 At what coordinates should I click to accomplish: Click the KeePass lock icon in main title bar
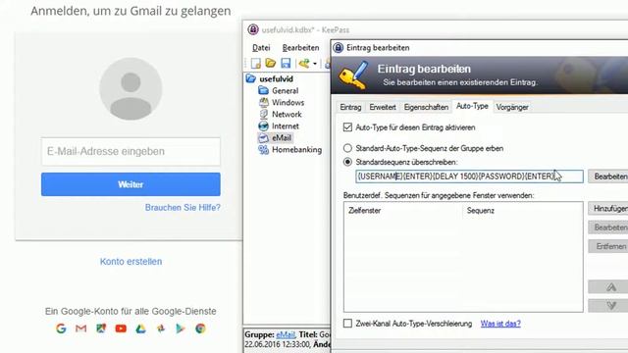(253, 29)
